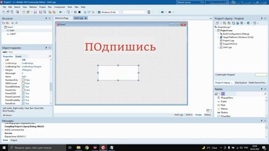269x151 pixels.
Task: Open the Component menu
Action: 60,7
